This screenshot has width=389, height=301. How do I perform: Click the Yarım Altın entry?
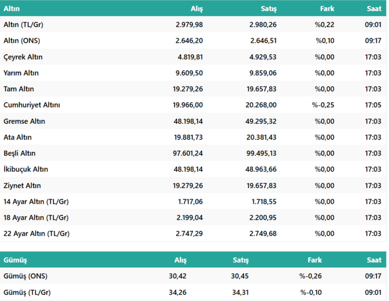(21, 73)
